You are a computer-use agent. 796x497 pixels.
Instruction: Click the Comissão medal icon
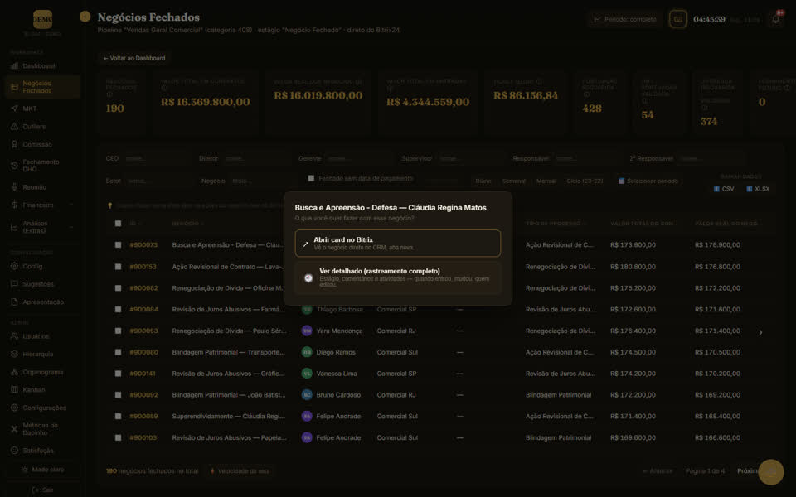[x=14, y=144]
